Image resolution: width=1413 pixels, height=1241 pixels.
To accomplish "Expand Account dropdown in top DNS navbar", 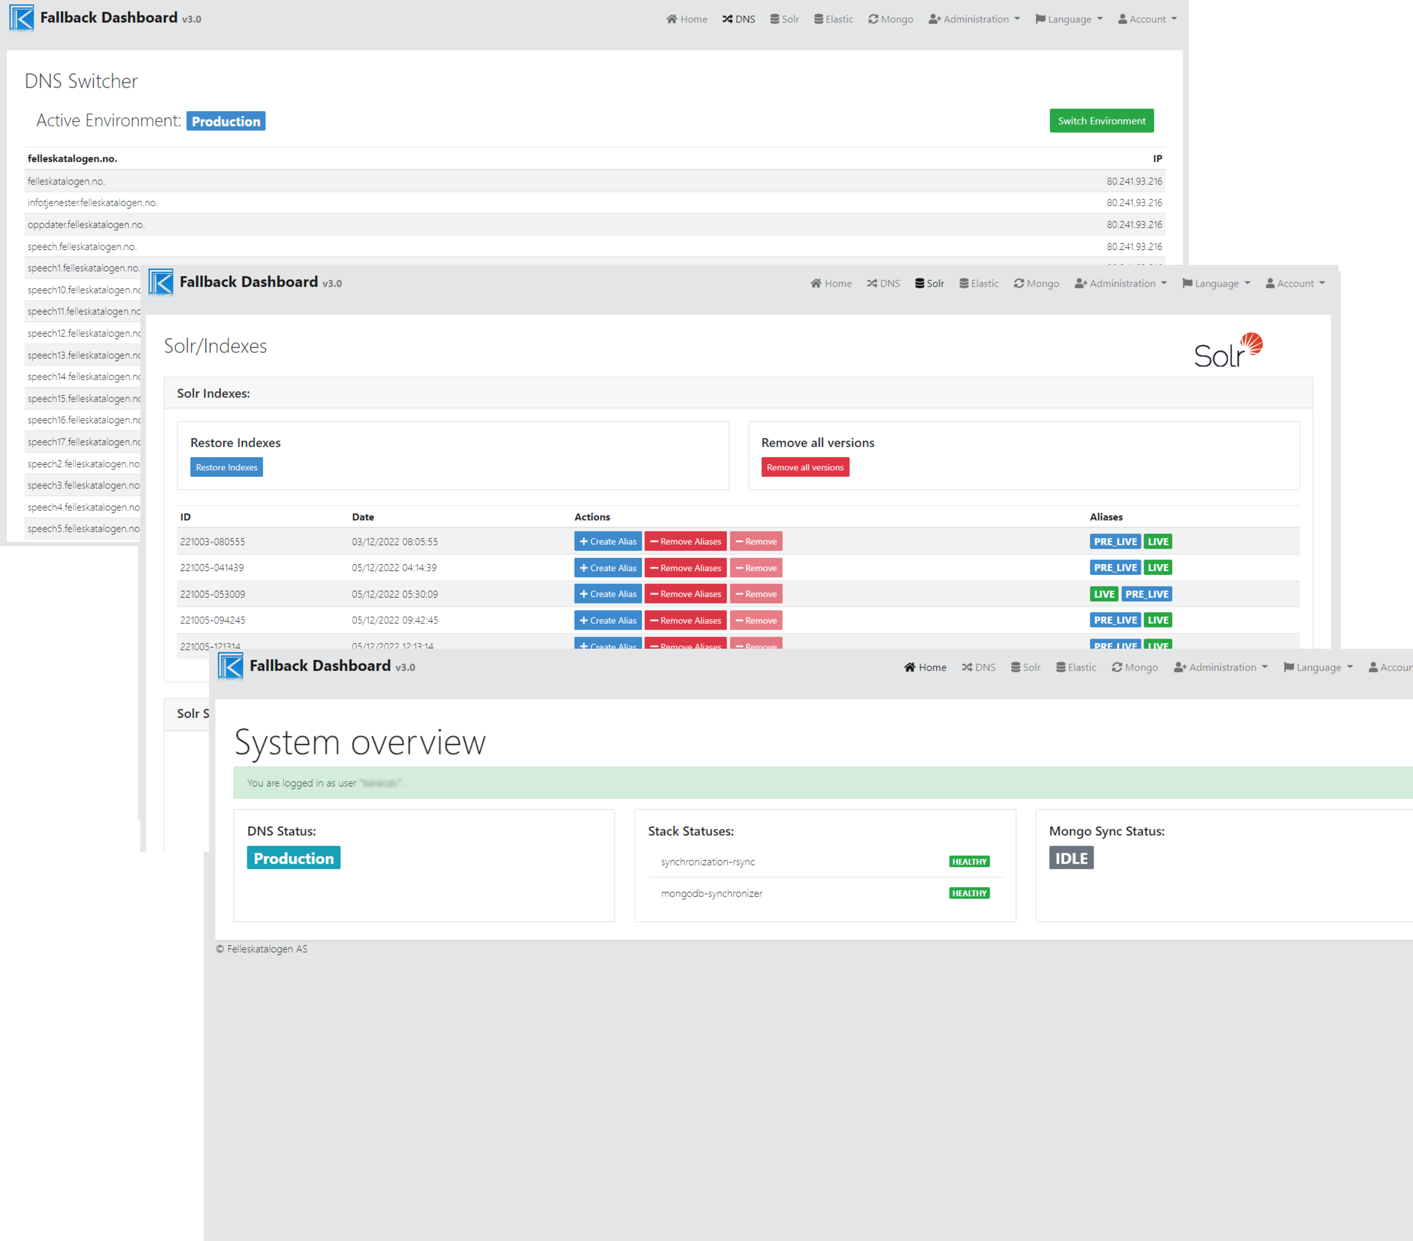I will 1147,19.
